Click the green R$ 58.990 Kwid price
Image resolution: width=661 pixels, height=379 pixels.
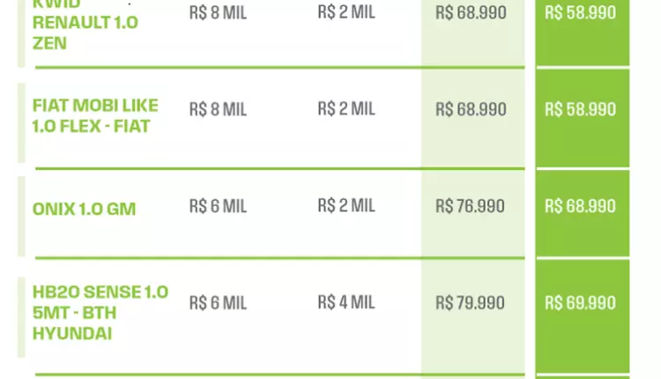pos(580,13)
